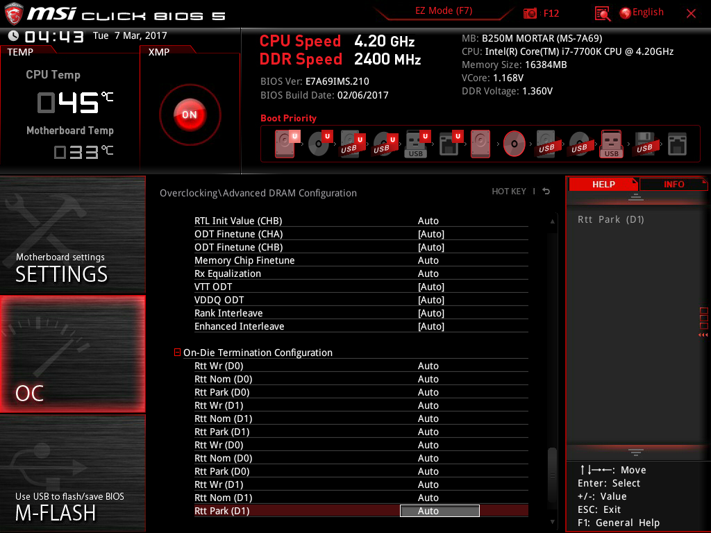Viewport: 711px width, 533px height.
Task: Select the red-outlined optical disc boot icon
Action: [x=514, y=144]
